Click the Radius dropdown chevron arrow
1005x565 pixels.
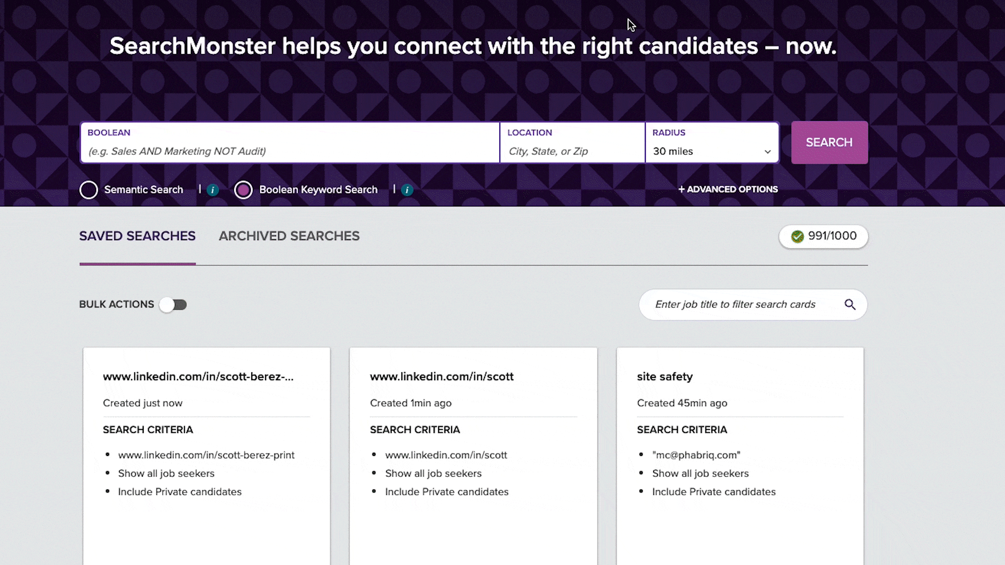click(767, 152)
